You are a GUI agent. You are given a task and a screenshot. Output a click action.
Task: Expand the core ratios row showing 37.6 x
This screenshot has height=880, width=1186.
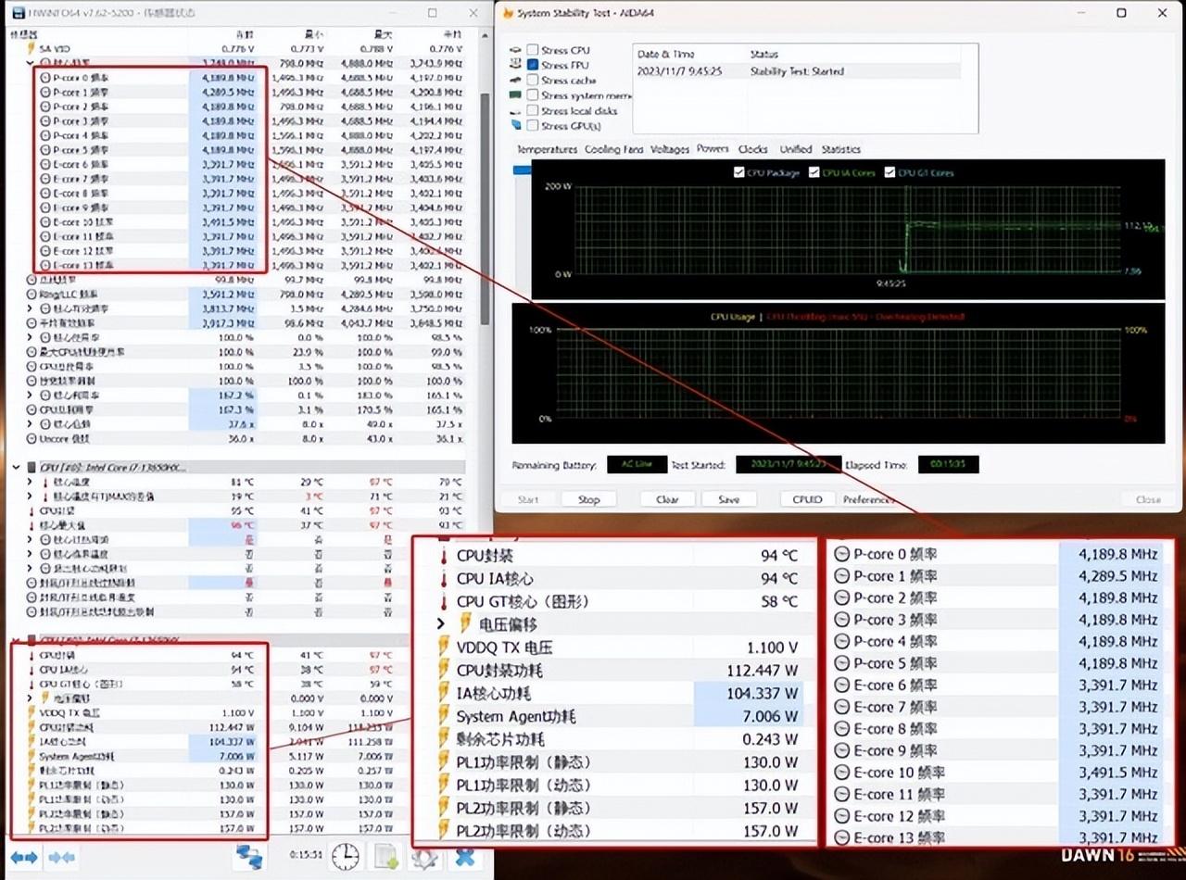click(31, 424)
